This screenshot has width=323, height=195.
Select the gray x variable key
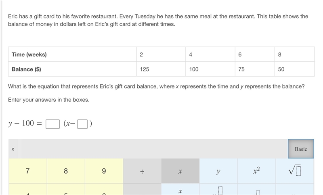[x=180, y=171]
